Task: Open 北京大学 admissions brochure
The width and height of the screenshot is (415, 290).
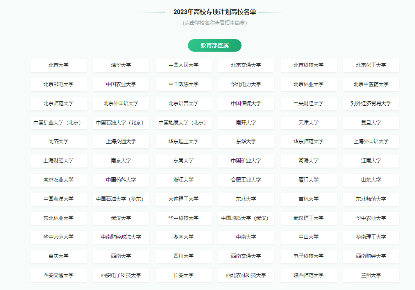Action: pyautogui.click(x=59, y=65)
